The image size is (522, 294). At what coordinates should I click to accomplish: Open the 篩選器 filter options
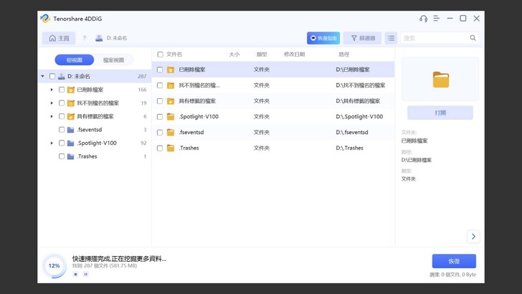[x=362, y=38]
